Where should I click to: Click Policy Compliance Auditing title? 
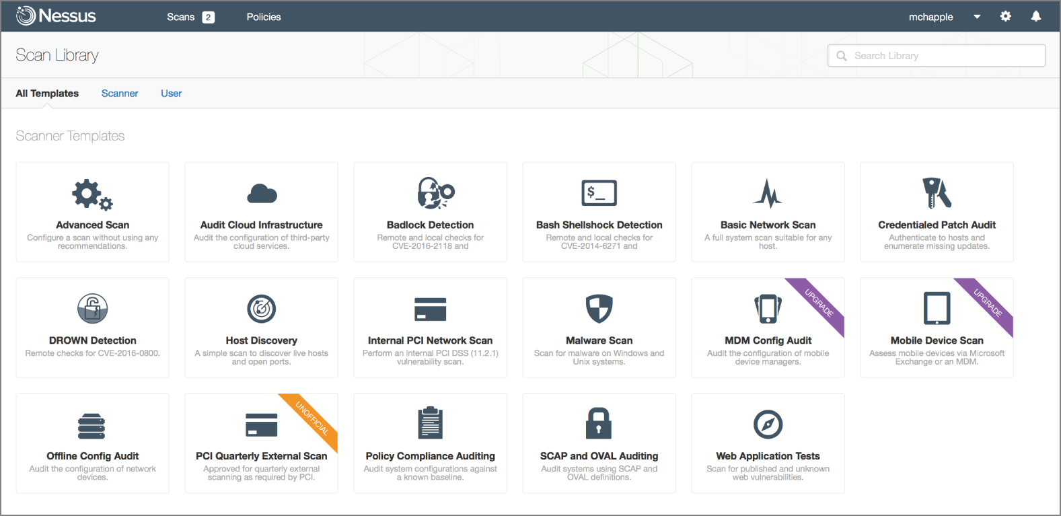point(431,456)
